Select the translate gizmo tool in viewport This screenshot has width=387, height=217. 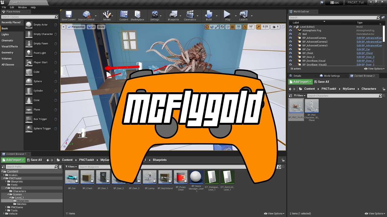[x=207, y=27]
